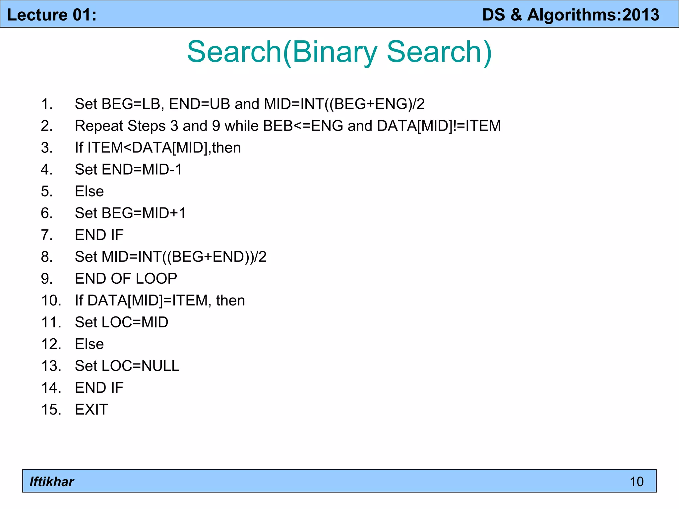Click the 'Else' line at step 12
Screen dimensions: 679x509
click(89, 344)
